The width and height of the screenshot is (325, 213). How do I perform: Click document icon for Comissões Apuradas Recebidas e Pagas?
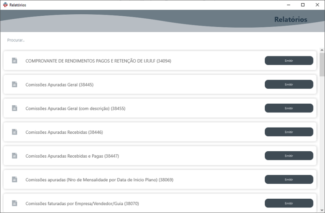pyautogui.click(x=15, y=156)
